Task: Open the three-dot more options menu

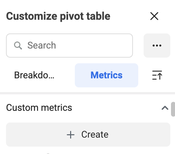Action: tap(157, 46)
